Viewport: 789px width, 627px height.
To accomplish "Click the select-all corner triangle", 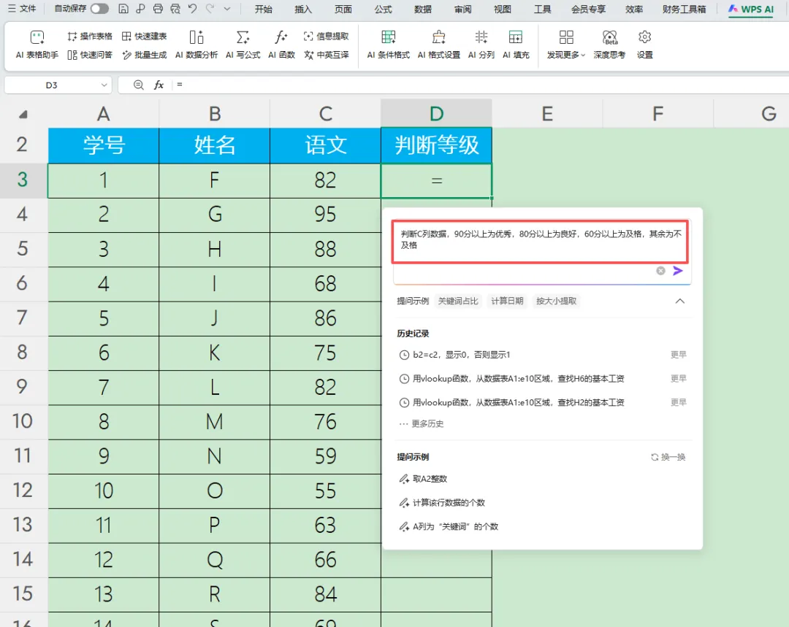I will (23, 115).
